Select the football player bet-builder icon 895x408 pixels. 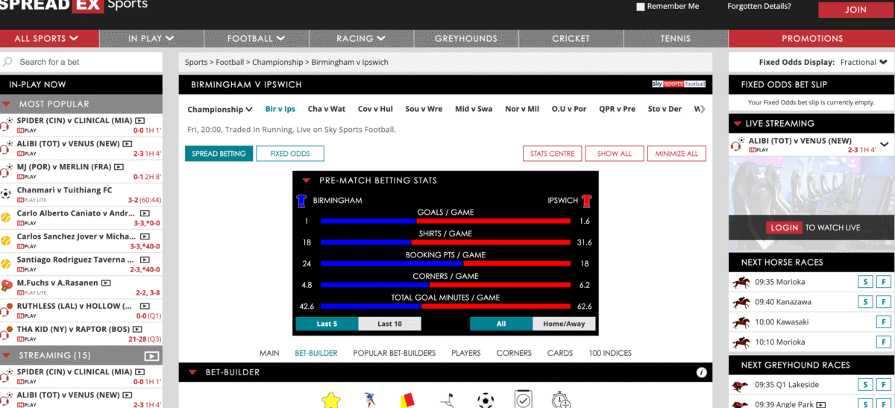click(369, 400)
